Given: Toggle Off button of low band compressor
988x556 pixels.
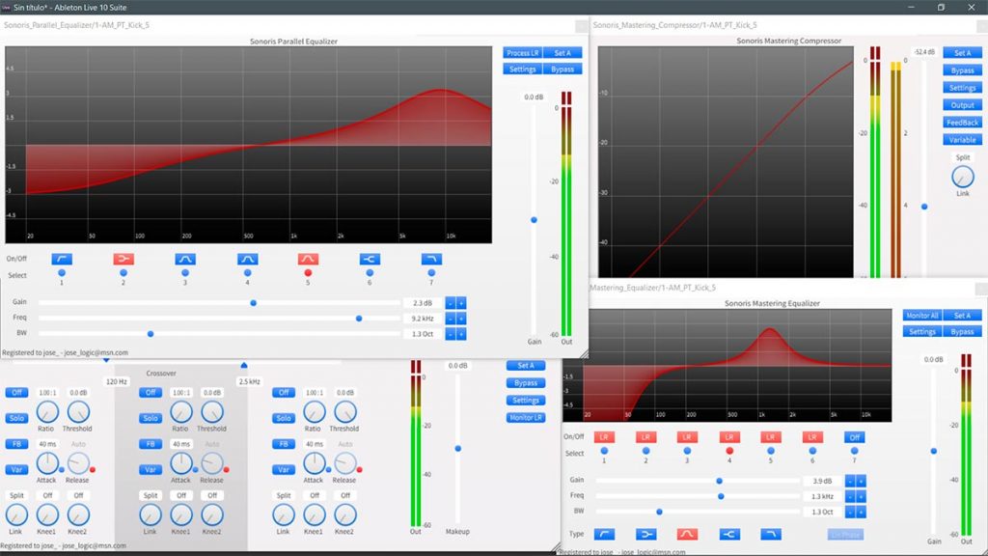Looking at the screenshot, I should [17, 393].
